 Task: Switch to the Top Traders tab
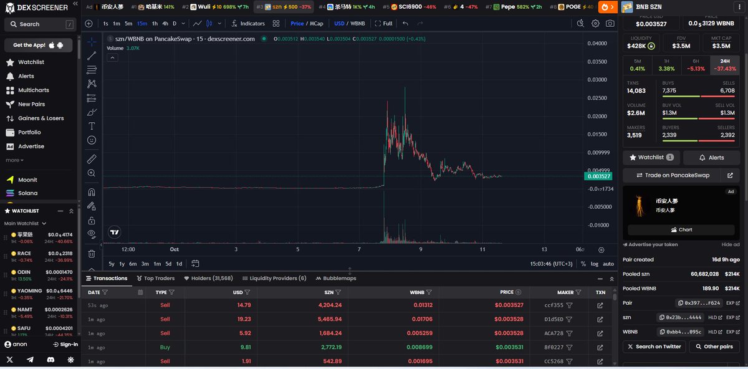point(155,279)
